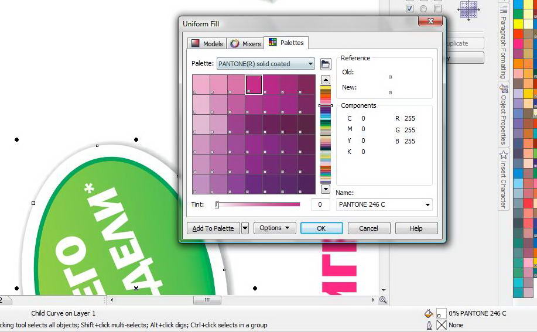Click the outline pen icon in status bar
The image size is (537, 332).
[429, 325]
